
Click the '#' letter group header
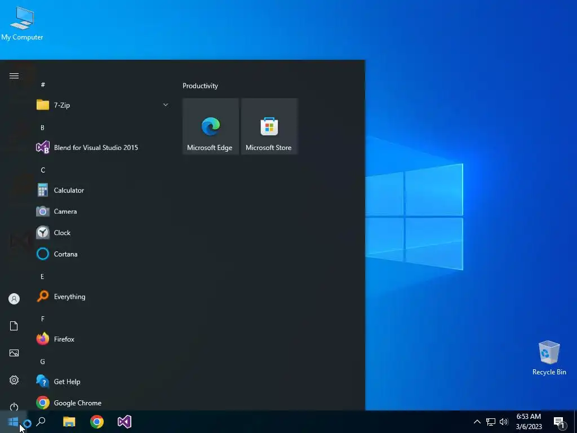(x=43, y=85)
